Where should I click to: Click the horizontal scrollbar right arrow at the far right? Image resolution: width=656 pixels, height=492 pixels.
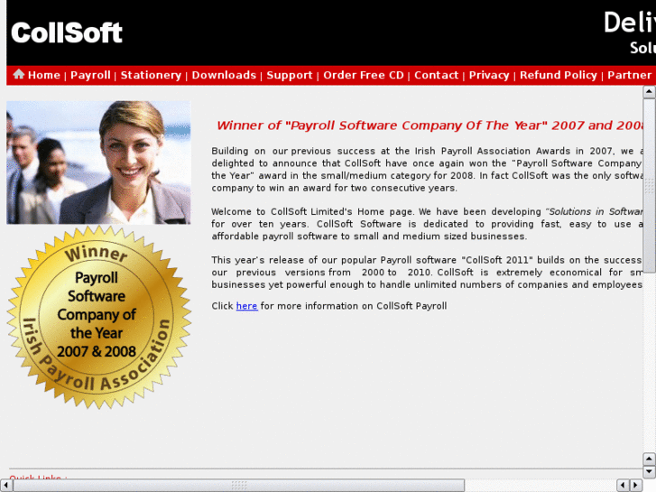point(635,485)
